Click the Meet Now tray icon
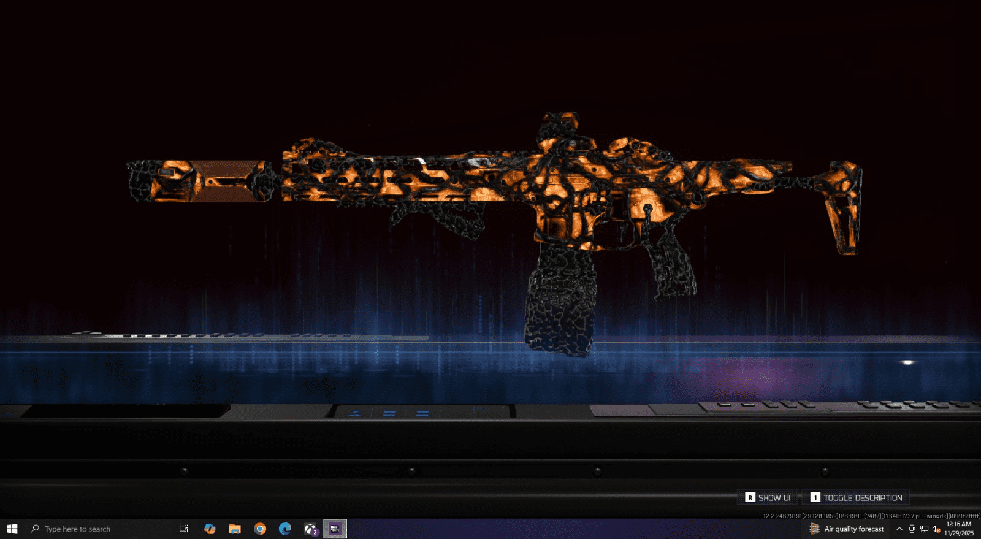 (x=912, y=529)
